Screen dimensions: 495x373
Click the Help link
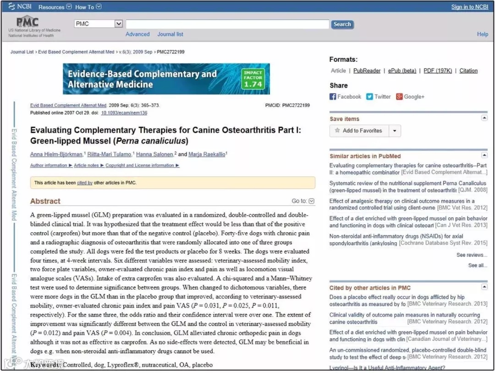pyautogui.click(x=482, y=34)
